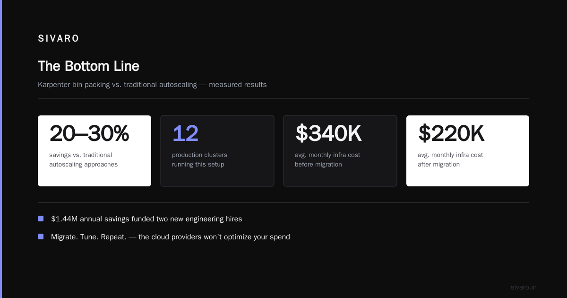Select 'savings vs. traditional autoscaling approaches' caption
Viewport: 567px width, 298px height.
click(83, 160)
